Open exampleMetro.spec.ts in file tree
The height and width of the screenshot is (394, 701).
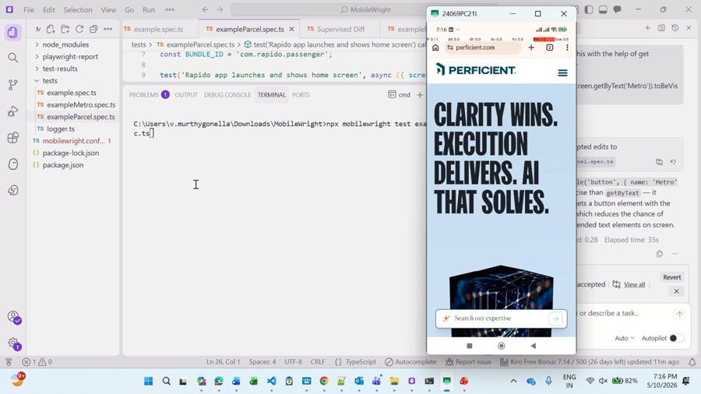click(81, 105)
